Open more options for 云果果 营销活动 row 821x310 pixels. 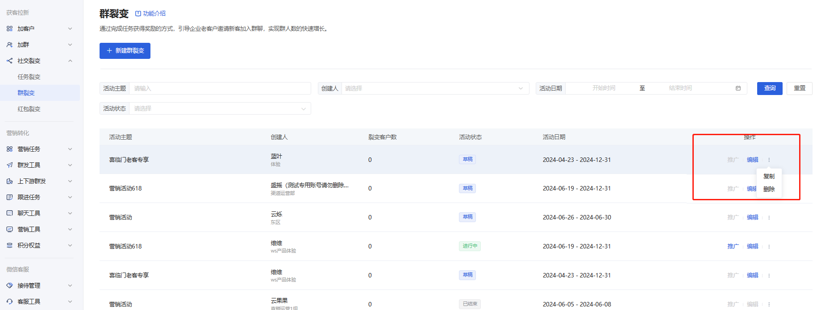(769, 304)
